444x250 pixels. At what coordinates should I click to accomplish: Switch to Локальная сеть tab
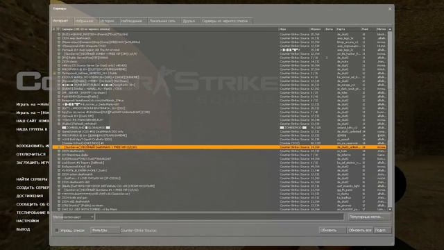(164, 21)
